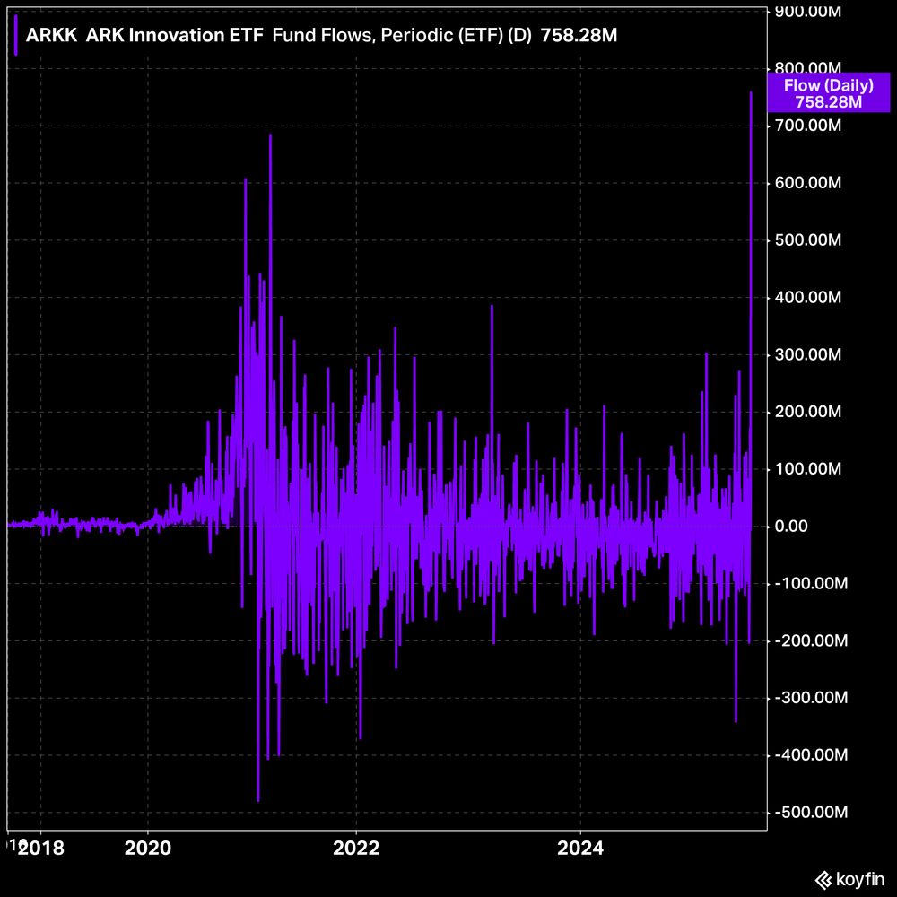
Task: Click the 2020 x-axis label
Action: pos(148,848)
